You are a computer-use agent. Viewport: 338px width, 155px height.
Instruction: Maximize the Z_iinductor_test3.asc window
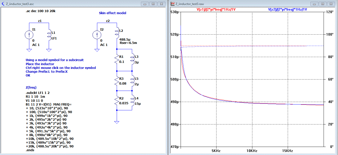click(153, 4)
